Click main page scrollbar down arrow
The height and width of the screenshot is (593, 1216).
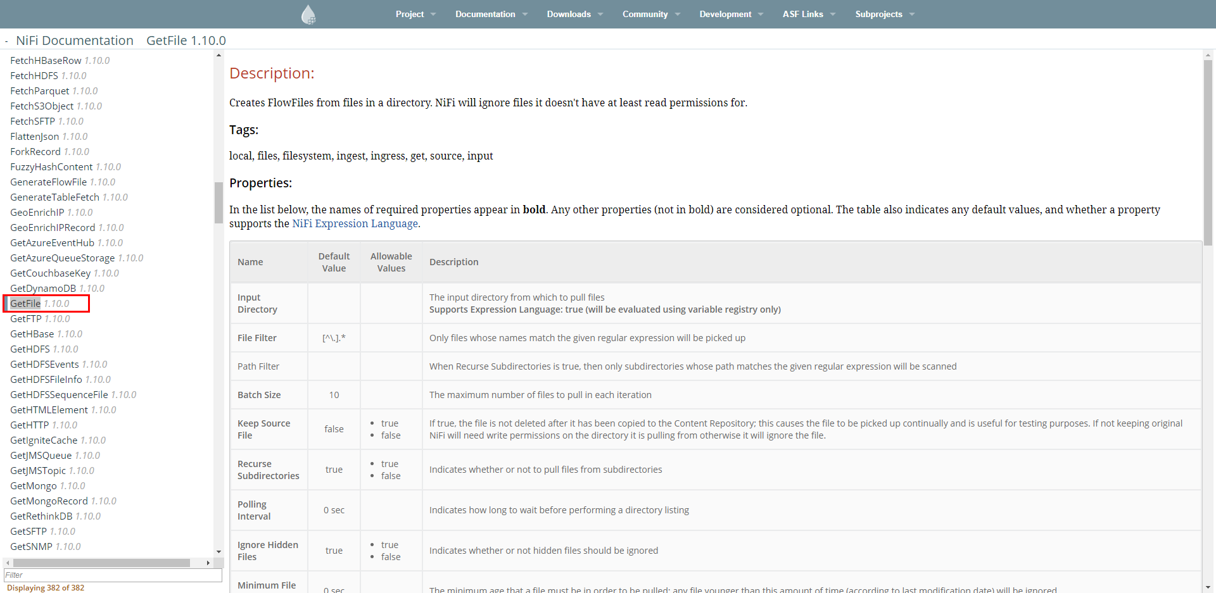click(x=1208, y=587)
